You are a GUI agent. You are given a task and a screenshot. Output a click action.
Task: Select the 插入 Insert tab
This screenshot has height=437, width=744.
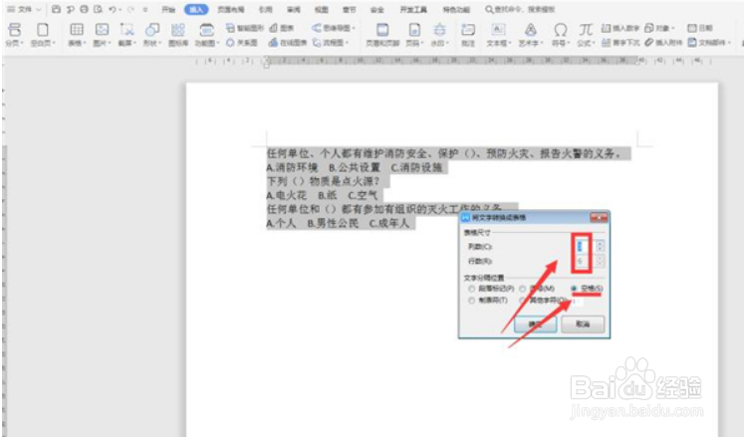(x=196, y=10)
